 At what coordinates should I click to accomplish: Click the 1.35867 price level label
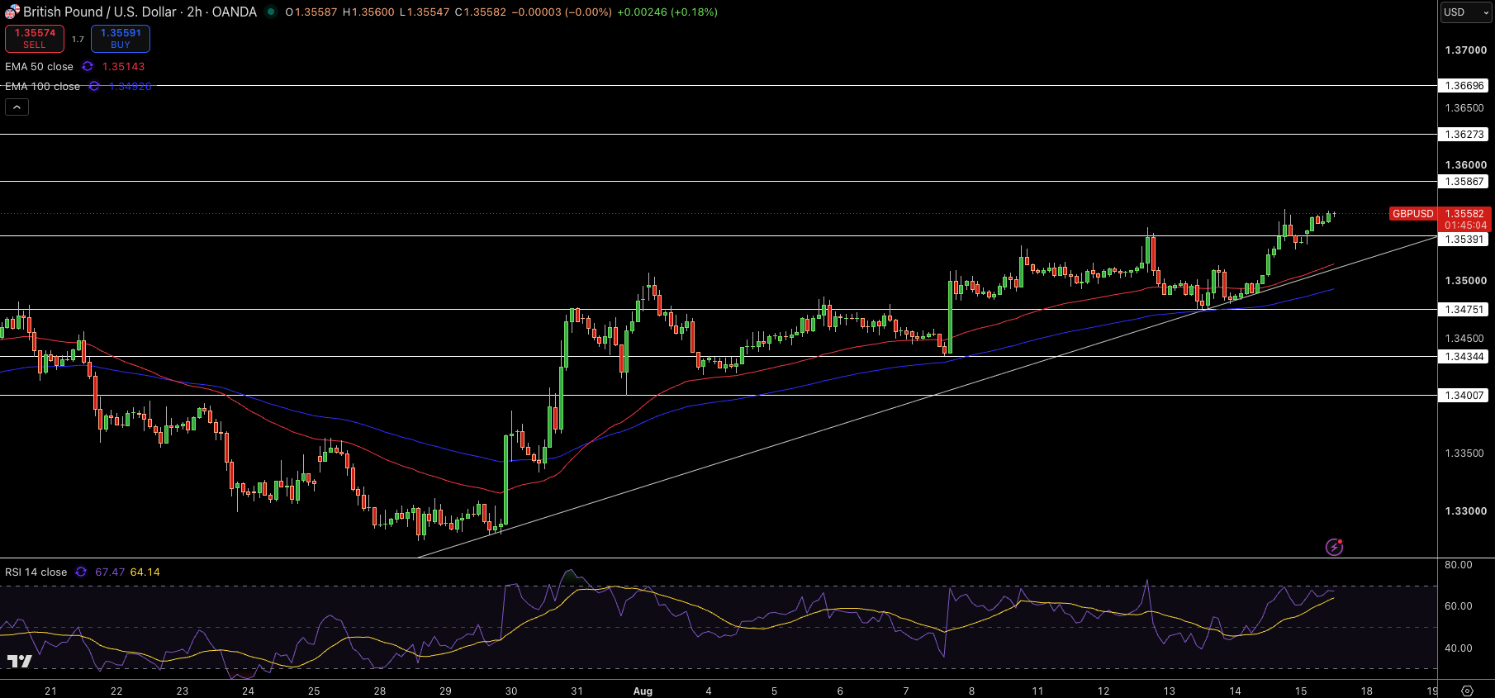[1464, 182]
